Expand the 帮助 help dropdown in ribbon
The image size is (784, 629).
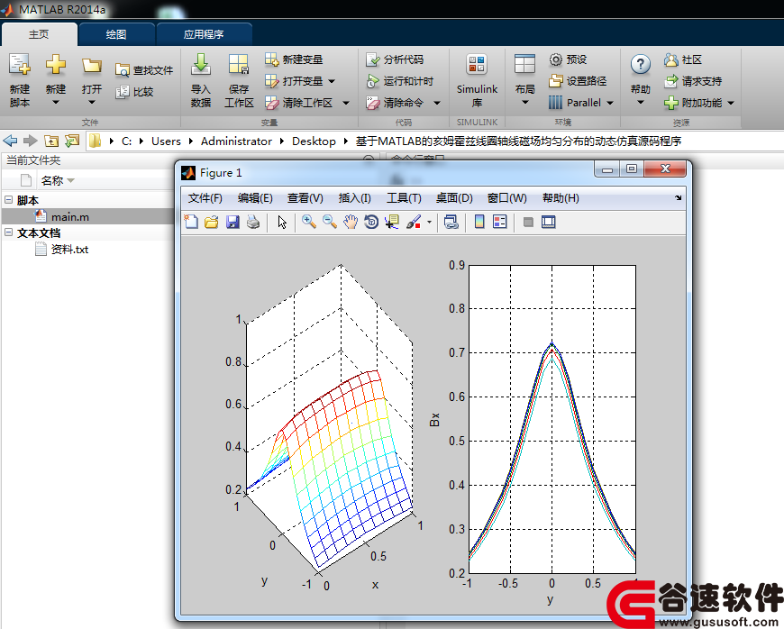pyautogui.click(x=641, y=103)
